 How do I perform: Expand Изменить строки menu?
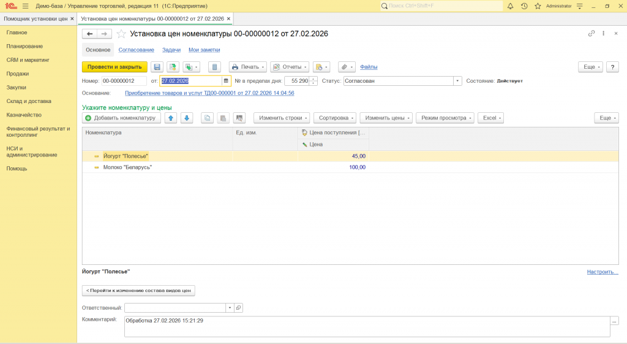pos(282,118)
